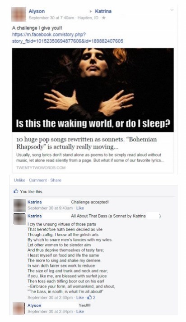This screenshot has height=322, width=186.
Task: Open Alyson's profile picture on the post
Action: click(19, 14)
